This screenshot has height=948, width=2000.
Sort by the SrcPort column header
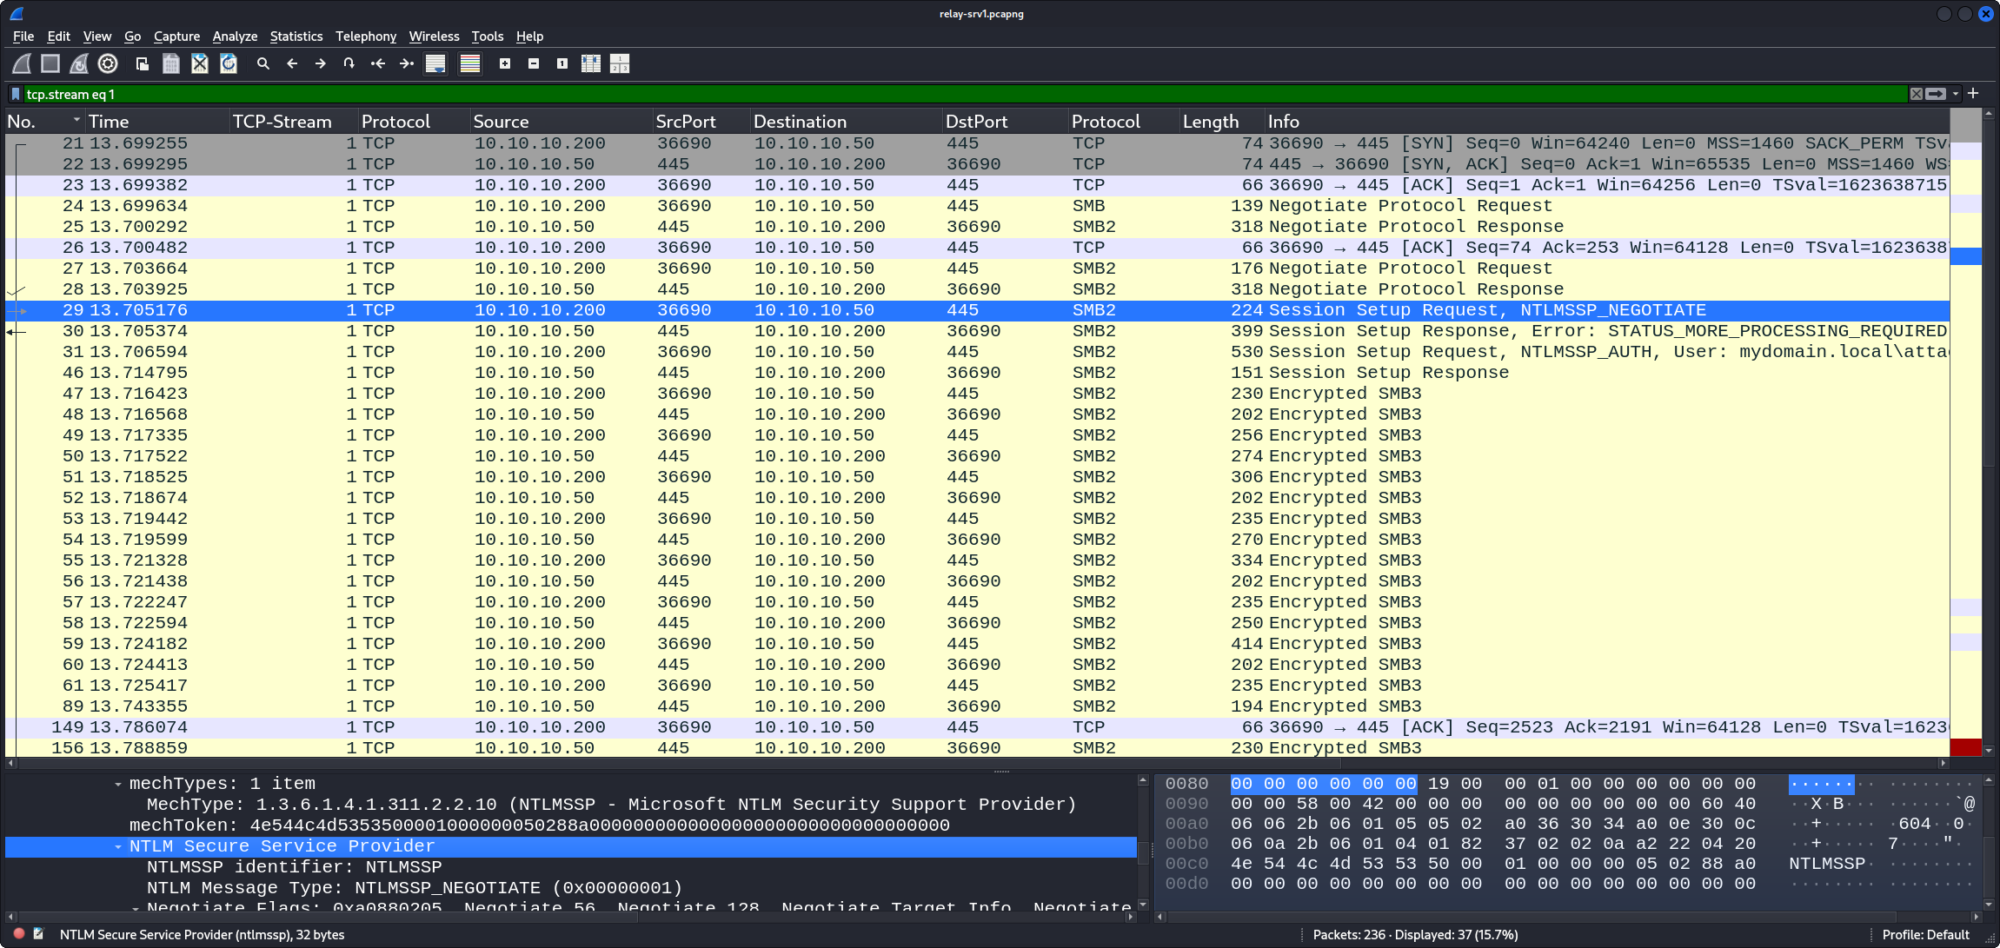click(x=701, y=122)
